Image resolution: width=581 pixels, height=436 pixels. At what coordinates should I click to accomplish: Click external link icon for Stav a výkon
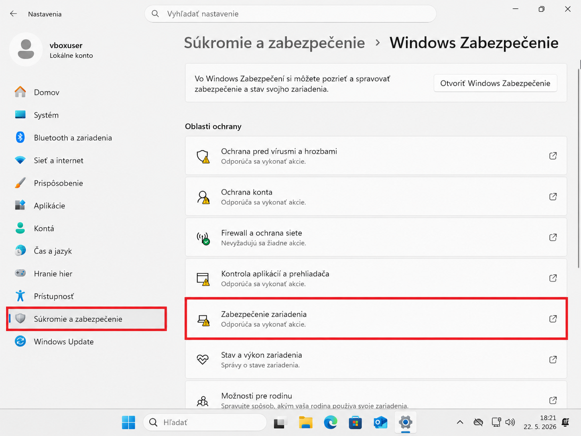point(553,359)
